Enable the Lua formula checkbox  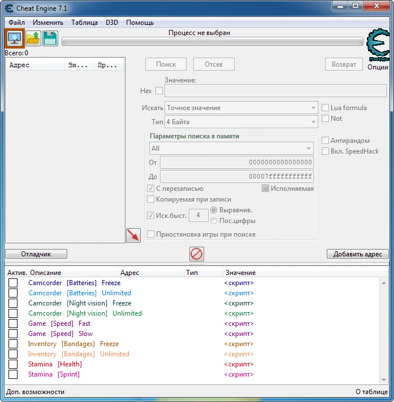click(x=325, y=108)
